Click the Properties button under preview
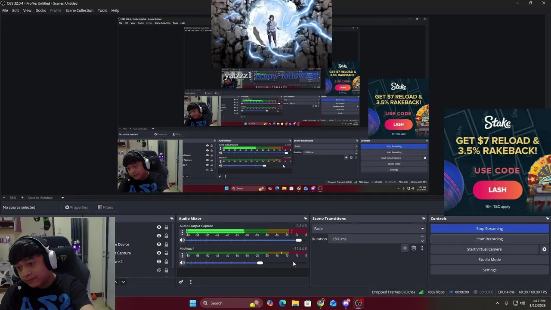This screenshot has width=551, height=310. pos(76,207)
